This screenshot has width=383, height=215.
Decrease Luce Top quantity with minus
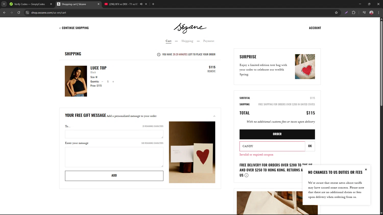pos(102,82)
